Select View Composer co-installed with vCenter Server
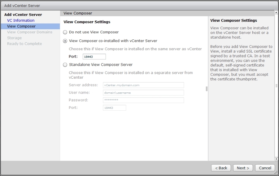The image size is (279, 176). click(65, 41)
